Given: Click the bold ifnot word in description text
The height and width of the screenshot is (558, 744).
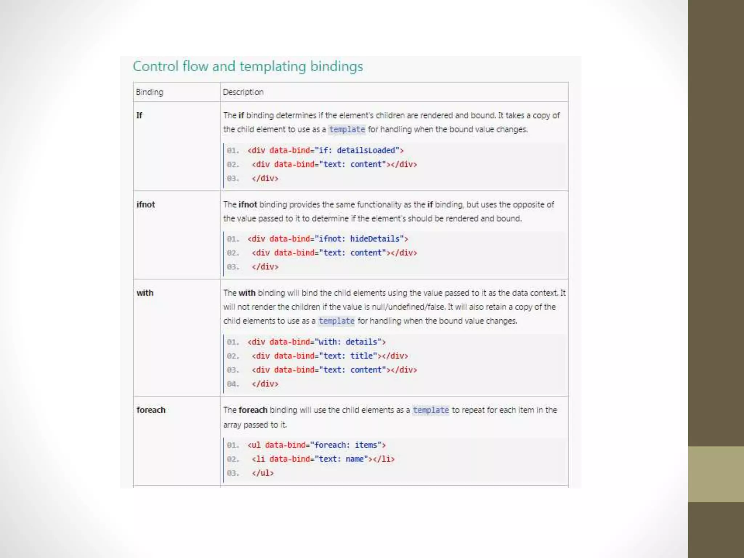Looking at the screenshot, I should point(248,205).
